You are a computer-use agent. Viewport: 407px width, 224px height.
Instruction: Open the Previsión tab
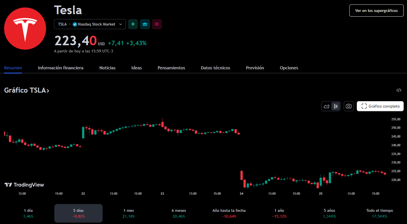point(255,68)
